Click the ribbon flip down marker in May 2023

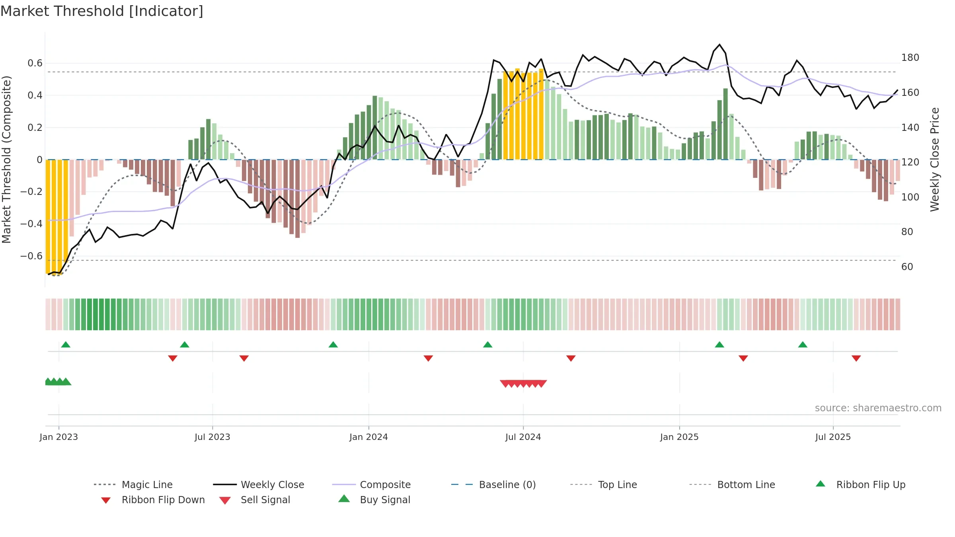(x=173, y=358)
